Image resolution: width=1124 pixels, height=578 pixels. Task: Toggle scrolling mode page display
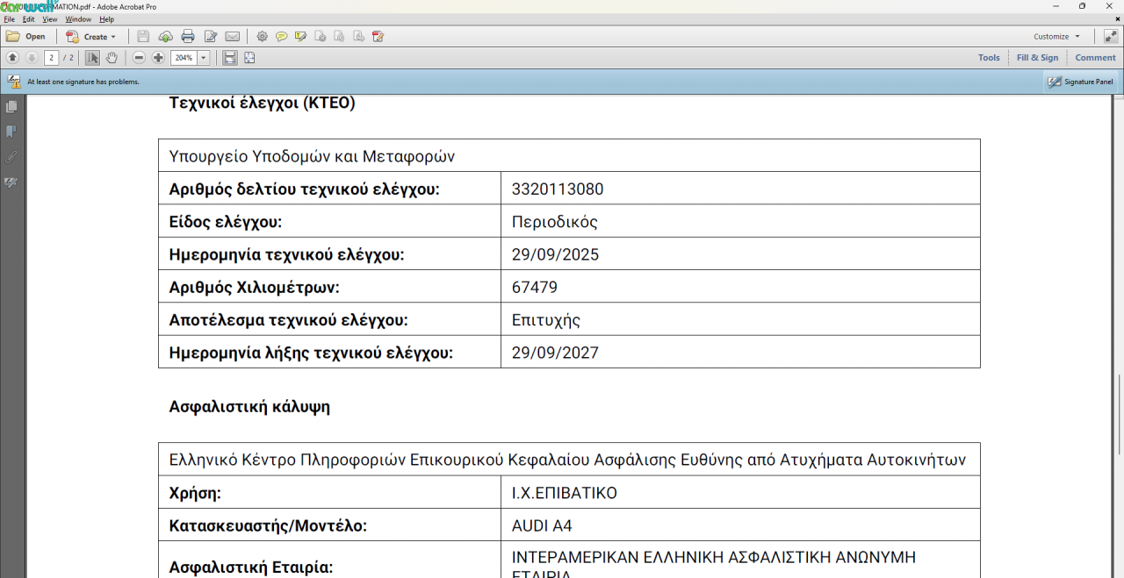pyautogui.click(x=229, y=58)
